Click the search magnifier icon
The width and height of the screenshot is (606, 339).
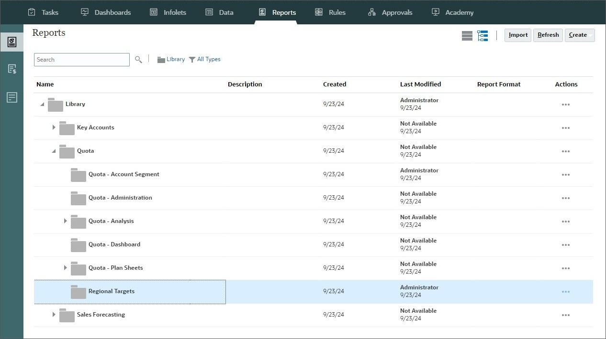click(138, 59)
